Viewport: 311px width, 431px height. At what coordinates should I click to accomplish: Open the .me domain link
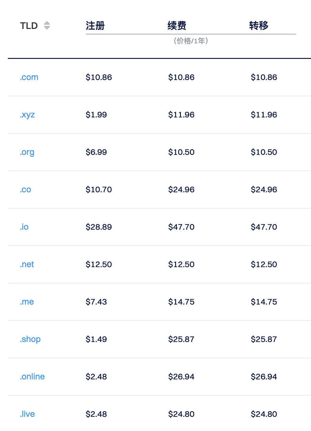(x=27, y=302)
